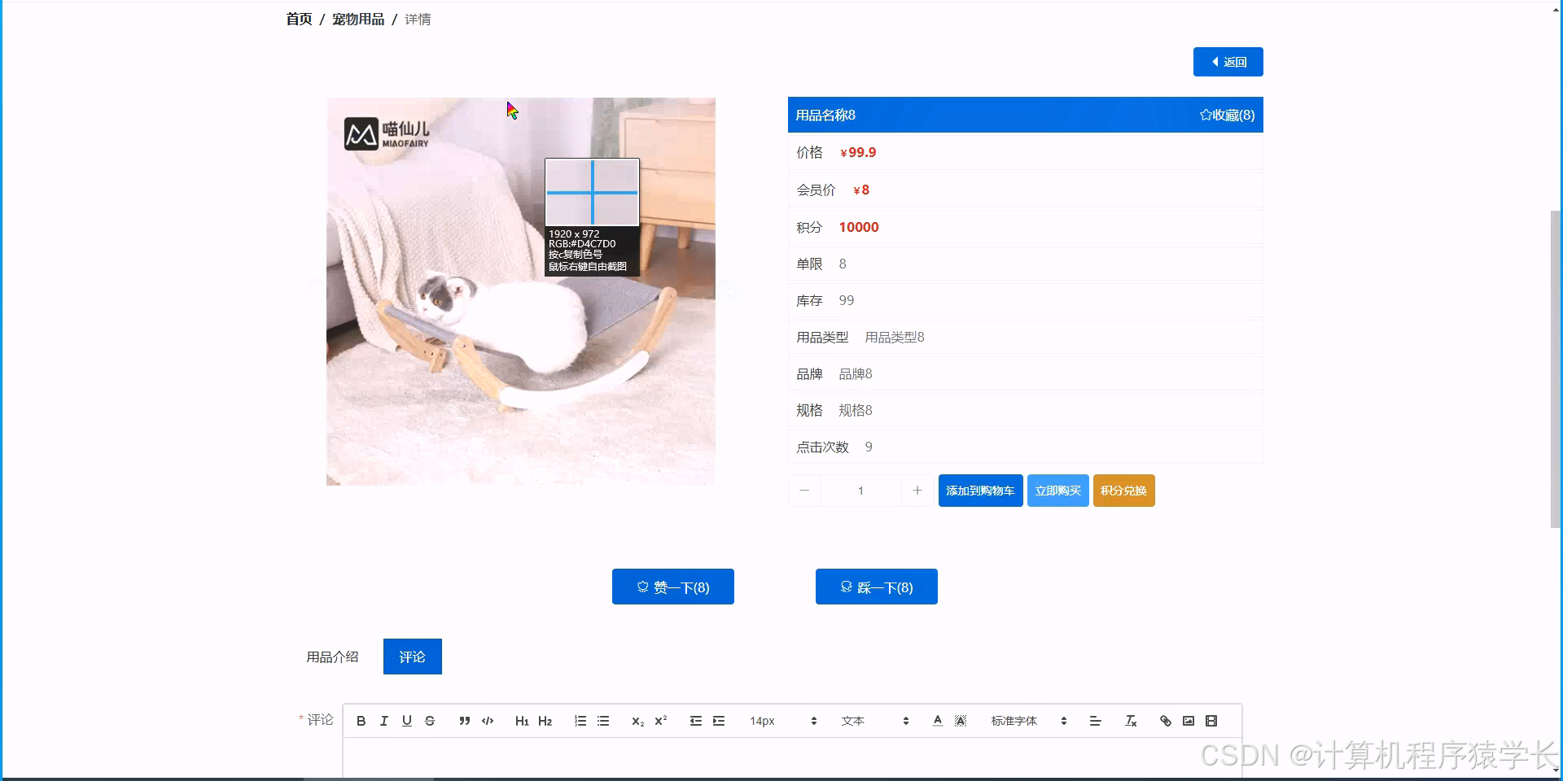1563x781 pixels.
Task: Insert an image into the comment
Action: (x=1188, y=721)
